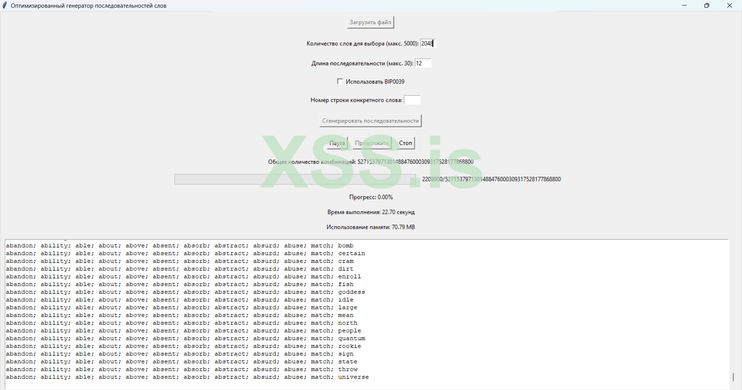
Task: Enable the Использовать BIP0039 checkbox
Action: click(x=340, y=82)
